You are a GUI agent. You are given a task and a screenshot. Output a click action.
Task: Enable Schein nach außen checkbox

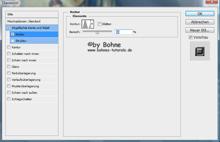(x=9, y=92)
